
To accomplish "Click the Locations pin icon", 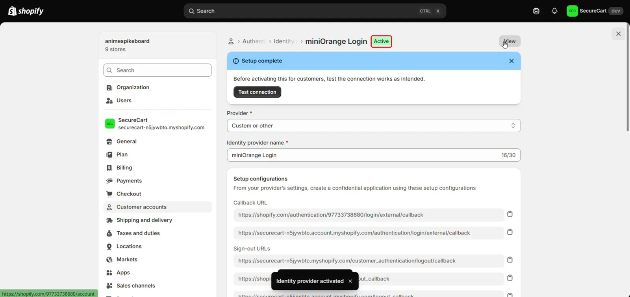I will [x=109, y=246].
